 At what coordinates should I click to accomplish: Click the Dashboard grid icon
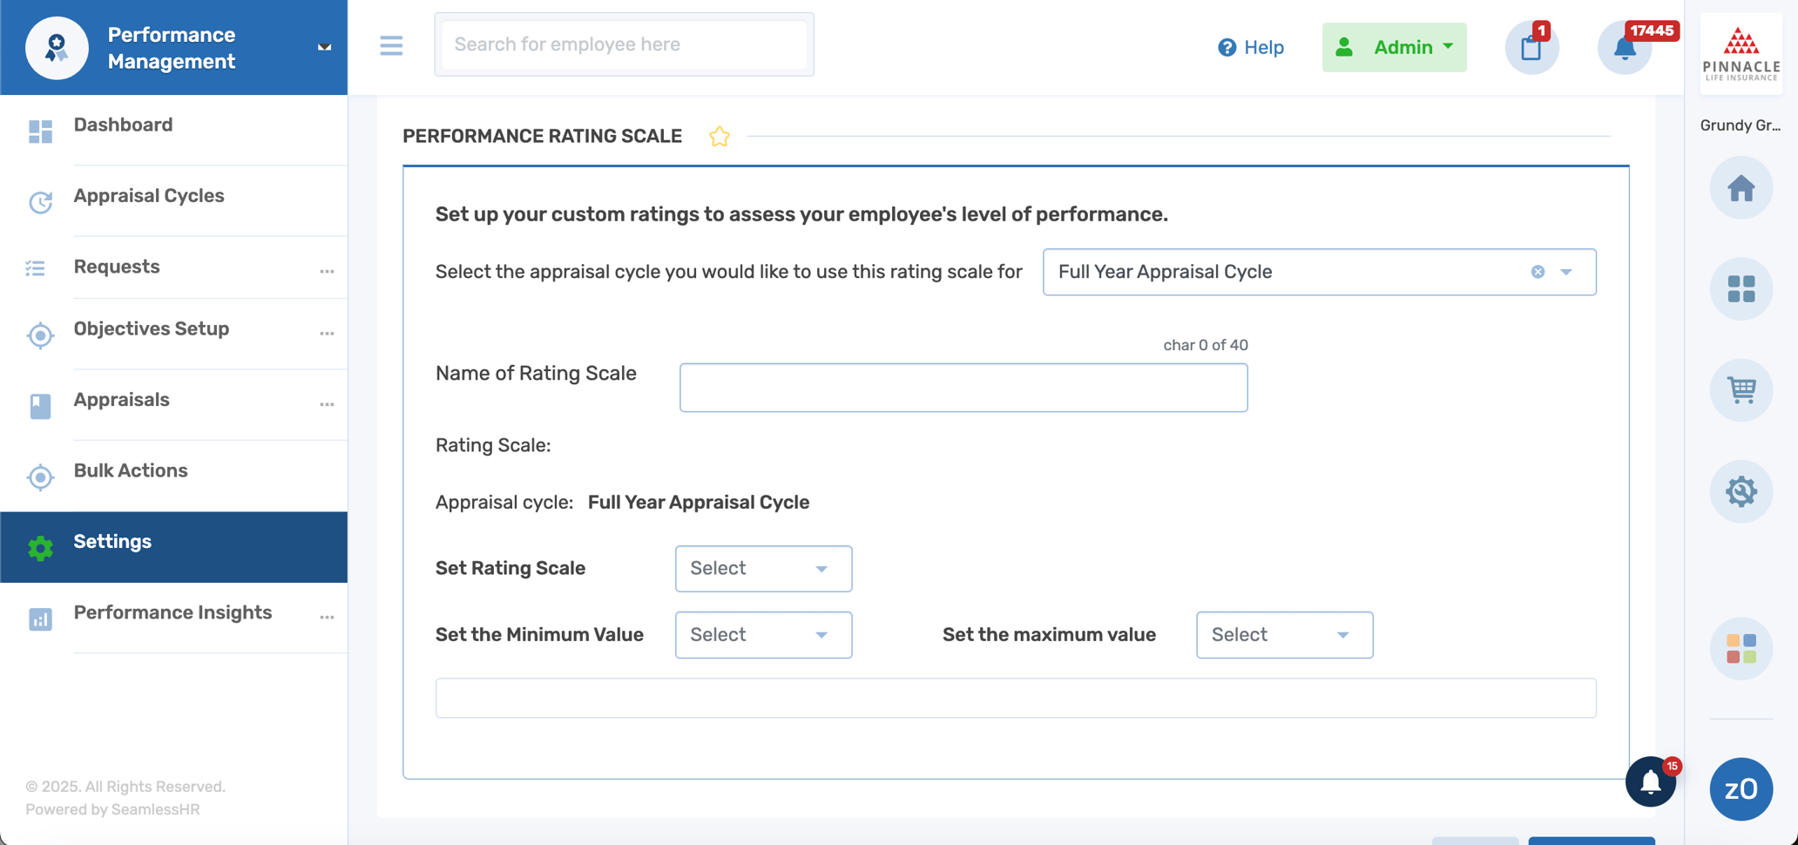pos(40,131)
